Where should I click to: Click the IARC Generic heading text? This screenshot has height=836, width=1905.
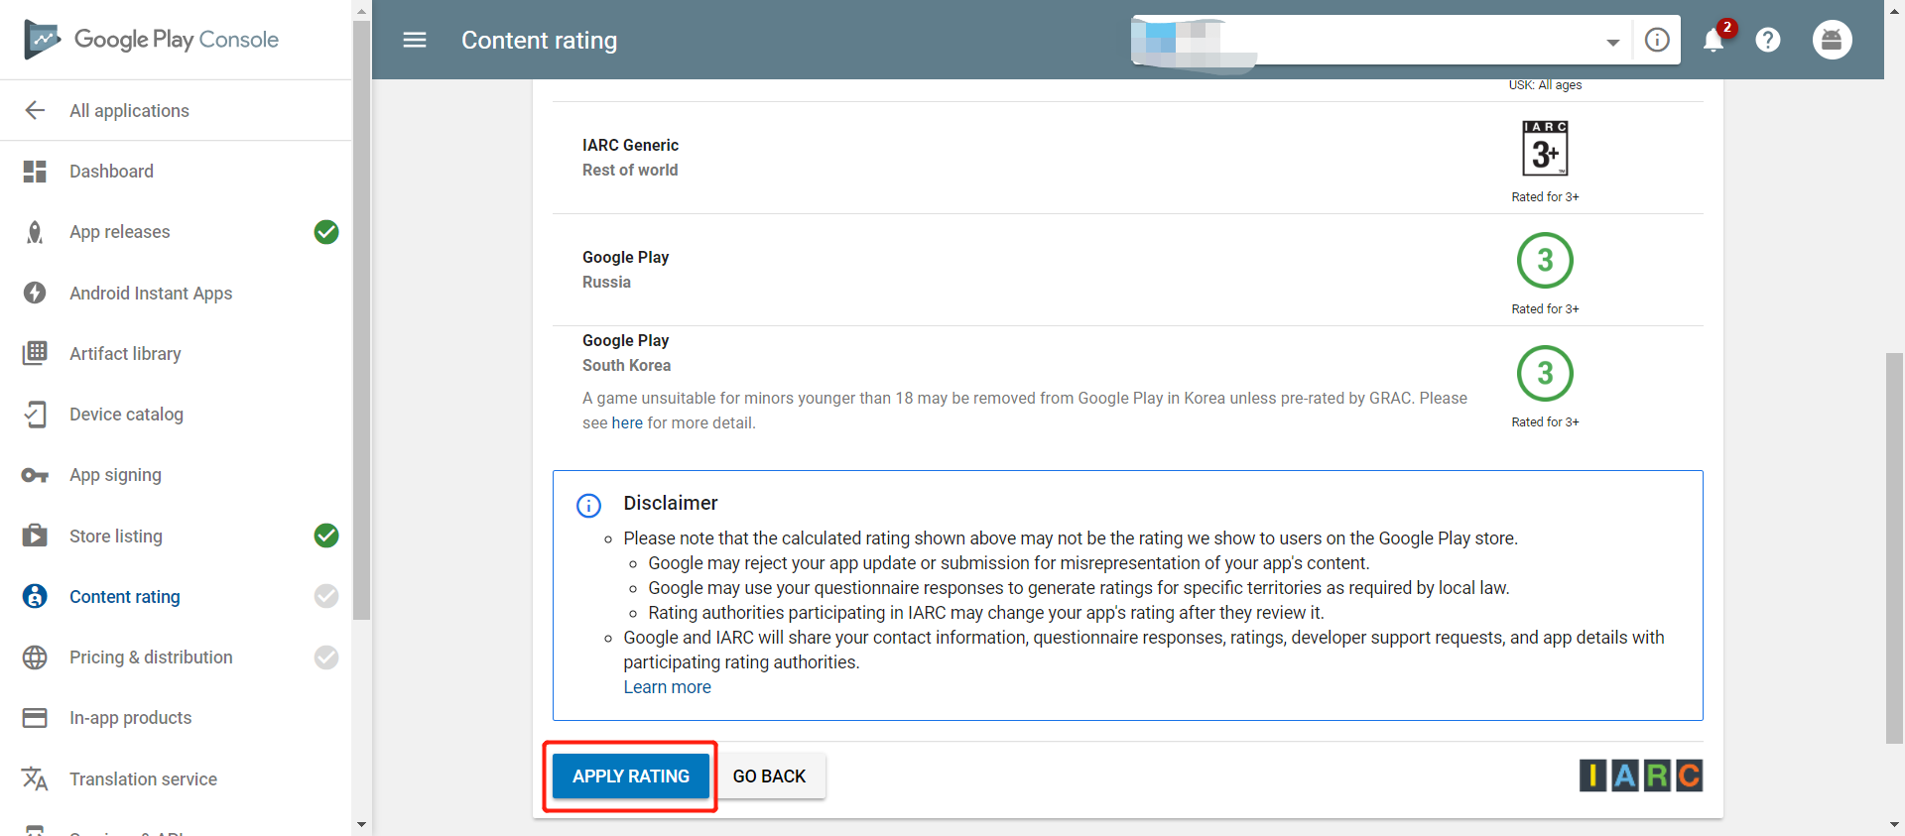pos(630,145)
